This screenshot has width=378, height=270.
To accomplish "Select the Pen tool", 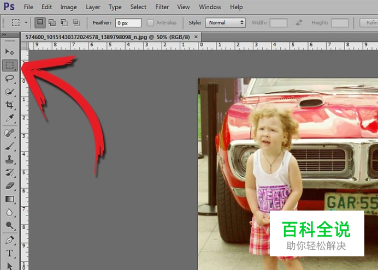I will (10, 239).
